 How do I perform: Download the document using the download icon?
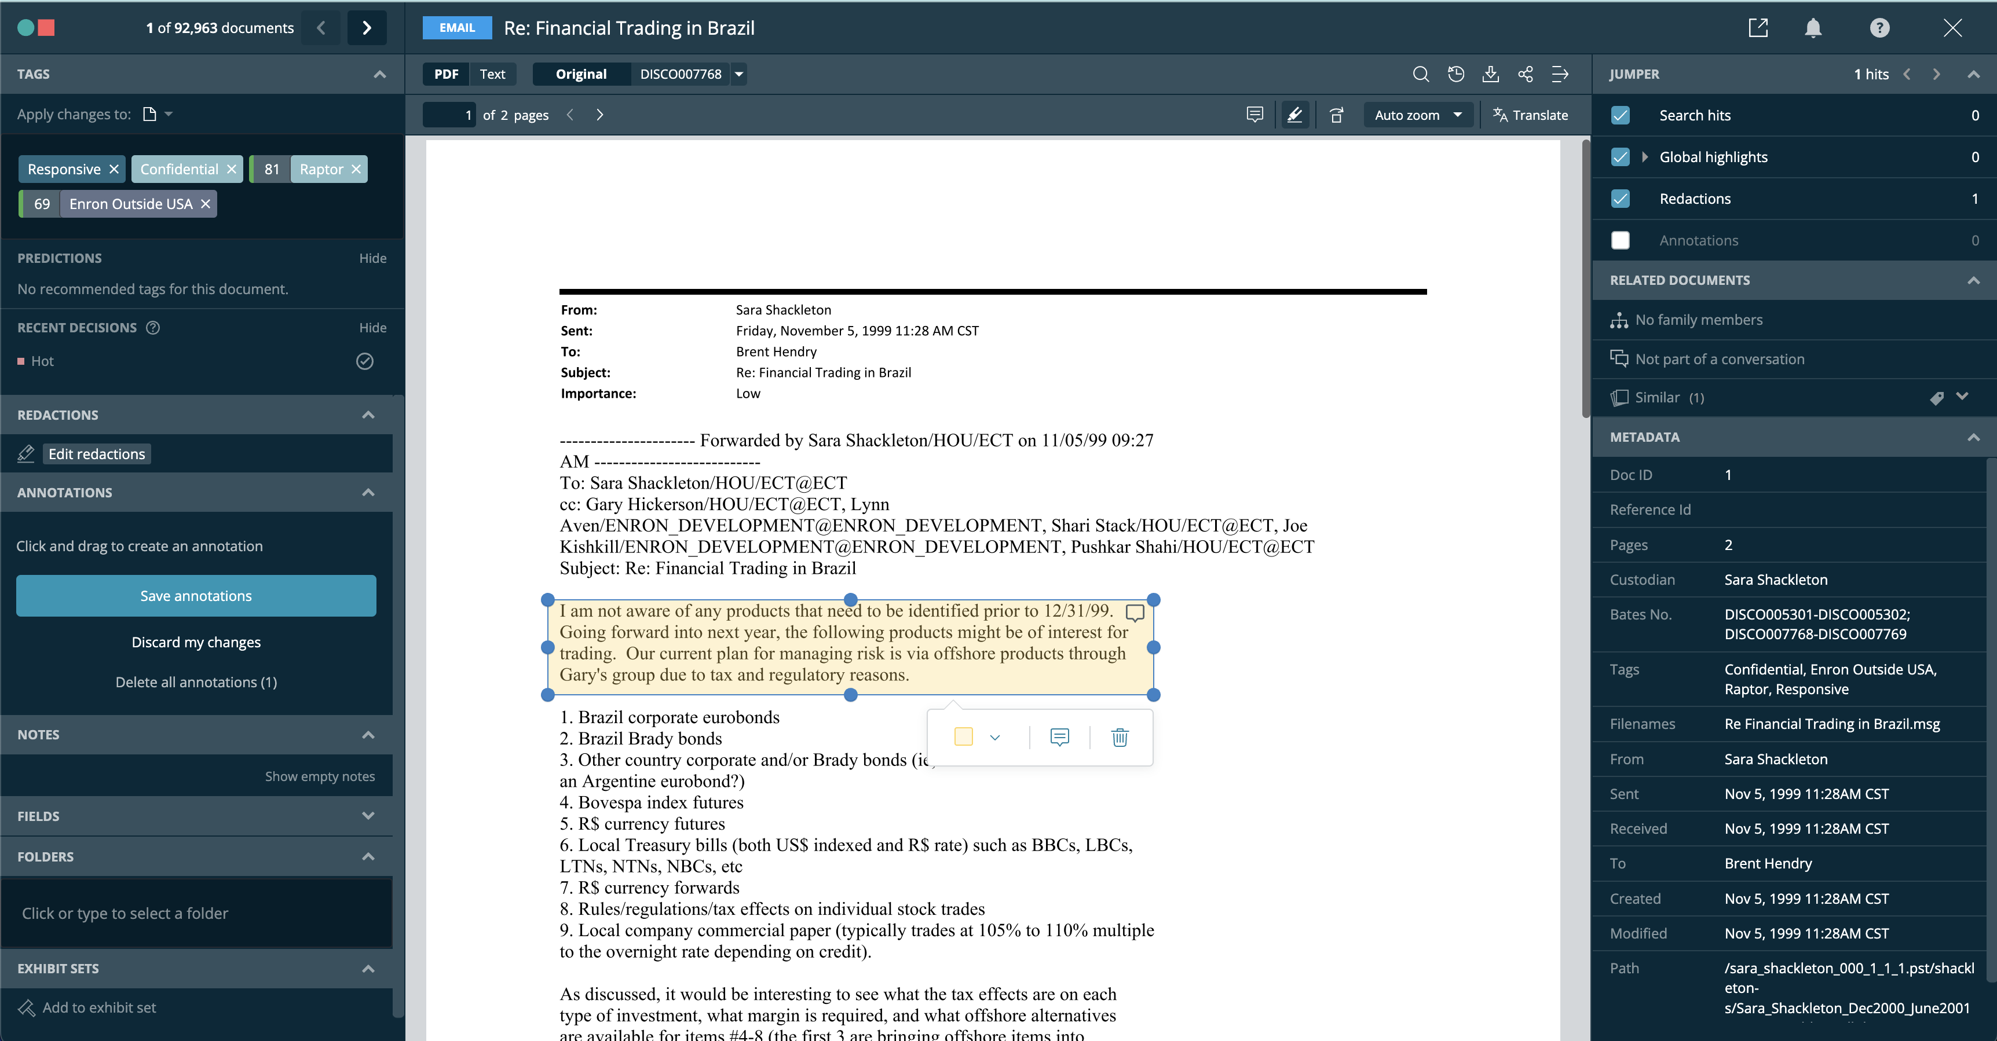pos(1490,75)
